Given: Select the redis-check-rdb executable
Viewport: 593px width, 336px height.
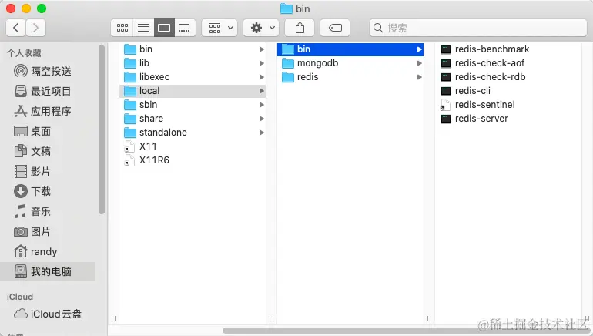Looking at the screenshot, I should 508,77.
